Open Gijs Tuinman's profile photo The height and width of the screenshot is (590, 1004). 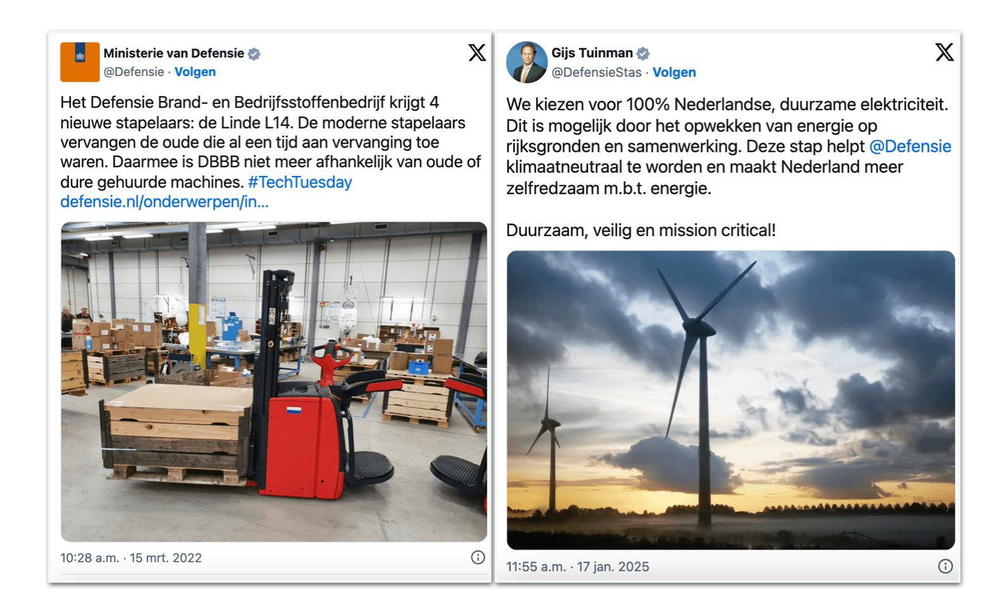click(527, 62)
